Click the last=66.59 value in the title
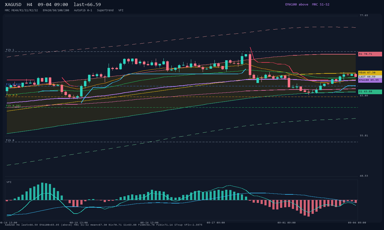The width and height of the screenshot is (384, 230). click(x=87, y=5)
